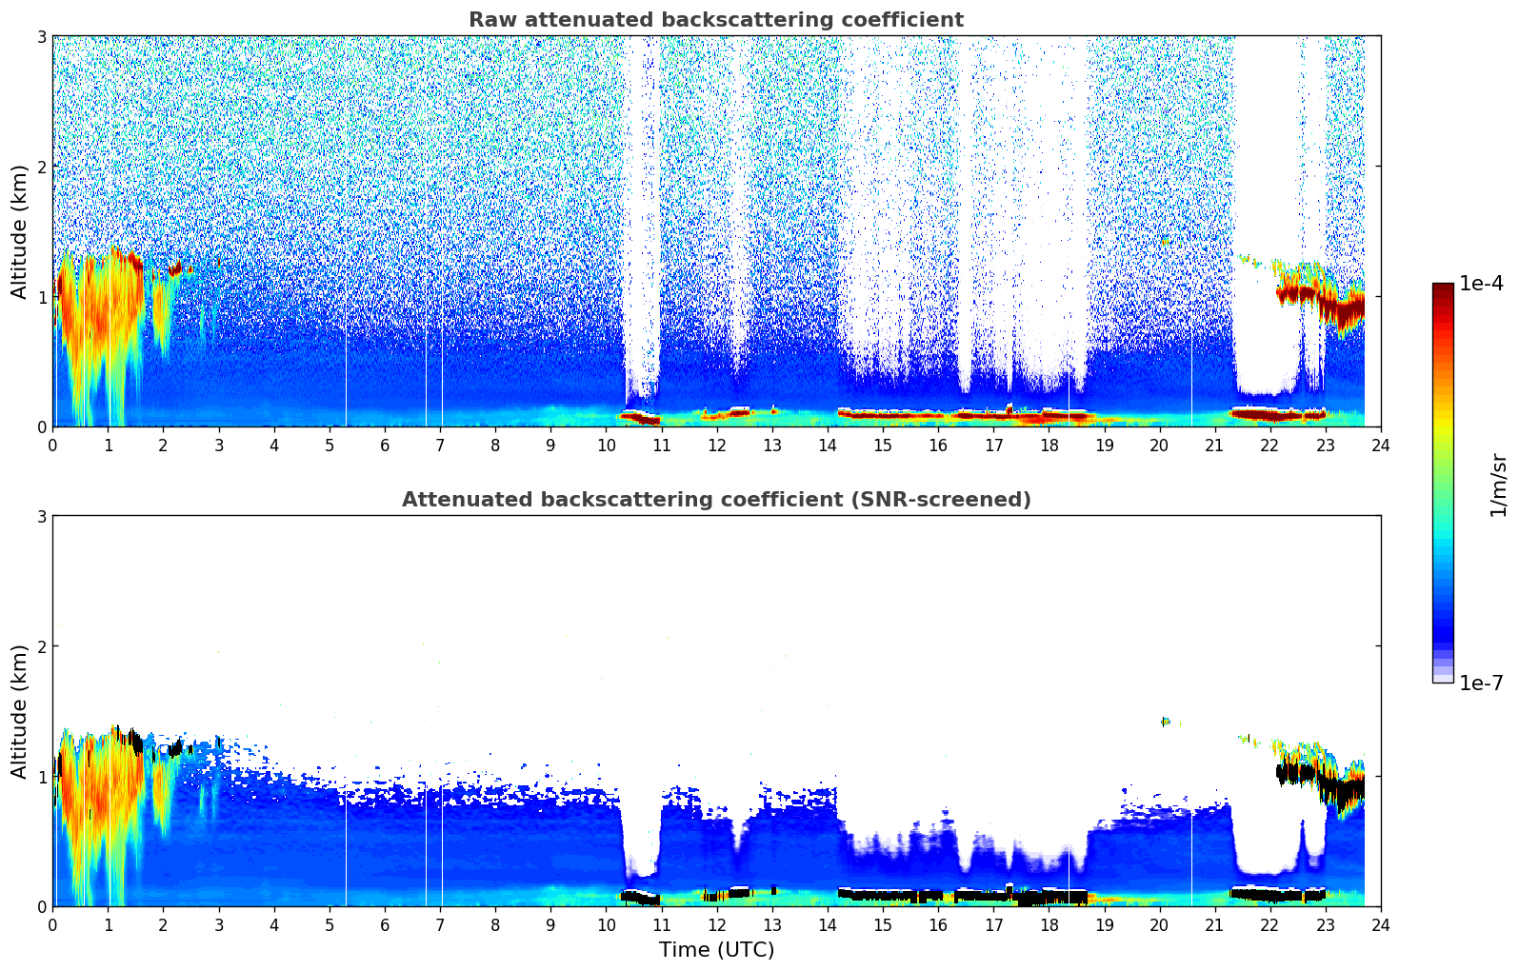Click hour tick '24' under the raw plot
The height and width of the screenshot is (971, 1519).
1381,445
